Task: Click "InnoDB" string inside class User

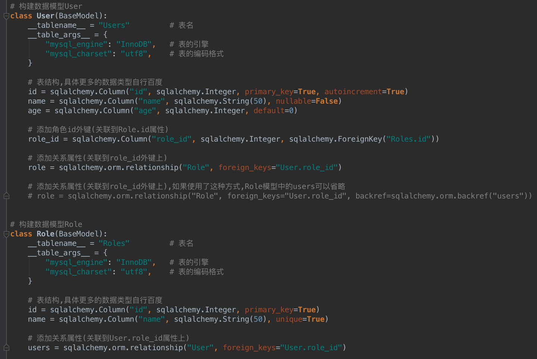Action: (x=134, y=44)
